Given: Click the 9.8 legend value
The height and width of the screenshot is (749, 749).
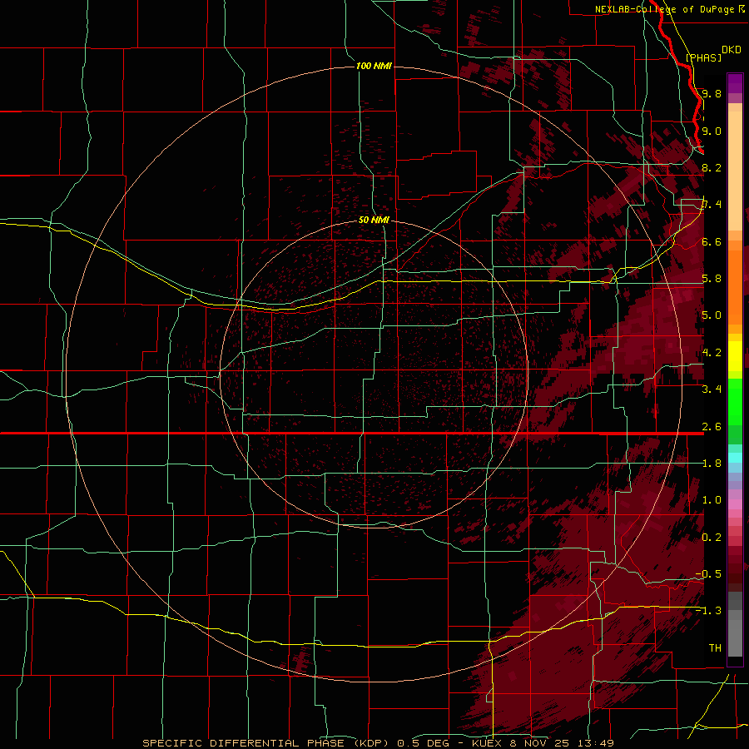Looking at the screenshot, I should pyautogui.click(x=712, y=93).
